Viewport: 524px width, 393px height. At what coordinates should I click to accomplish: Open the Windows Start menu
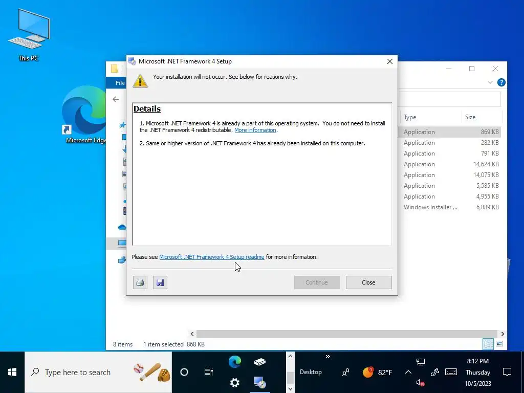(x=12, y=372)
